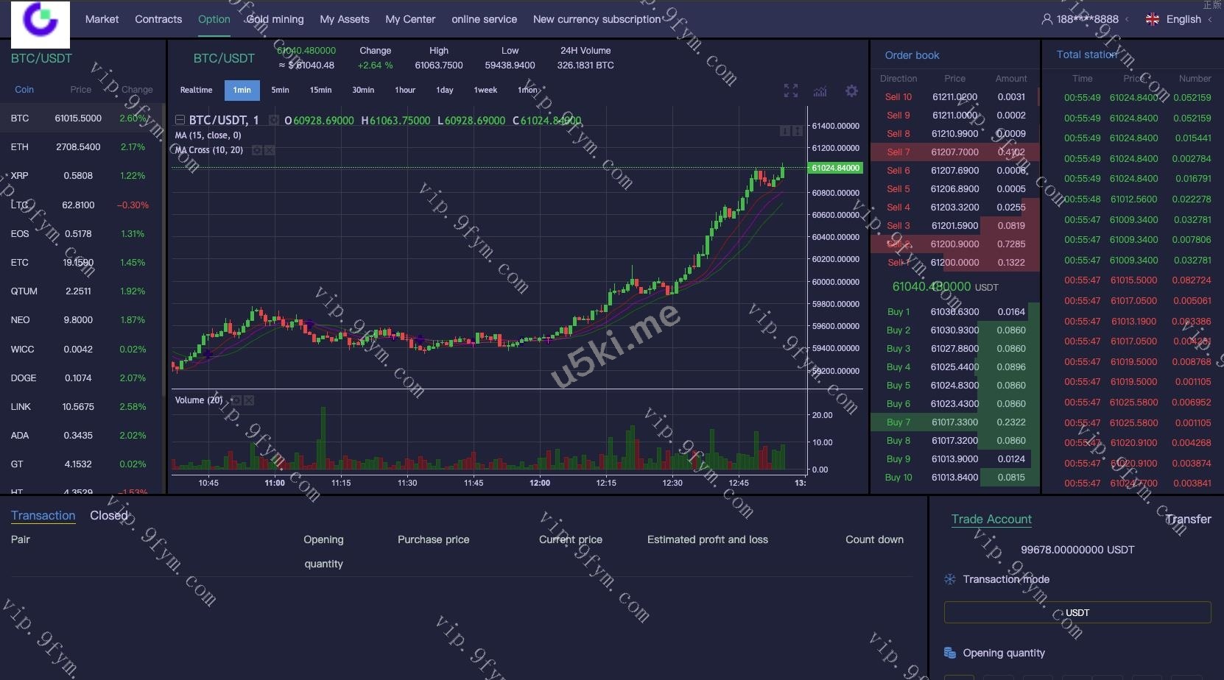Click the user account icon
The image size is (1224, 680).
1047,19
